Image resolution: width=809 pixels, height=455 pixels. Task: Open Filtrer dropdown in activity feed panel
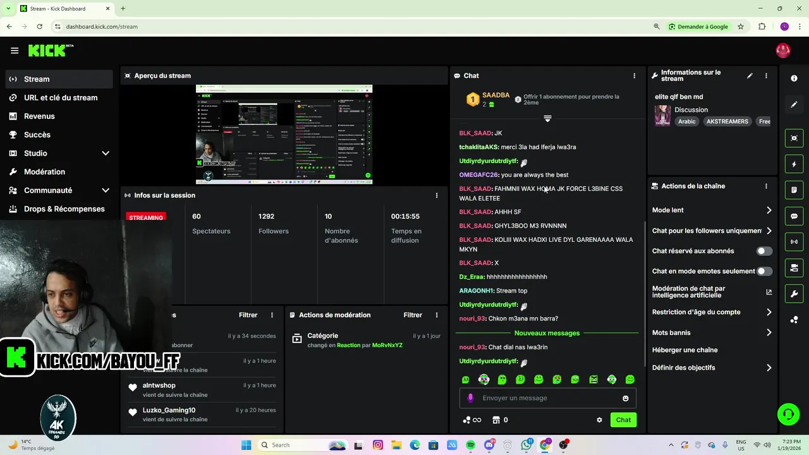click(x=248, y=315)
